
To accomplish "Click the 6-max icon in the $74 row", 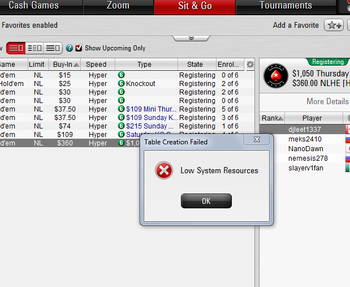I will pyautogui.click(x=121, y=126).
